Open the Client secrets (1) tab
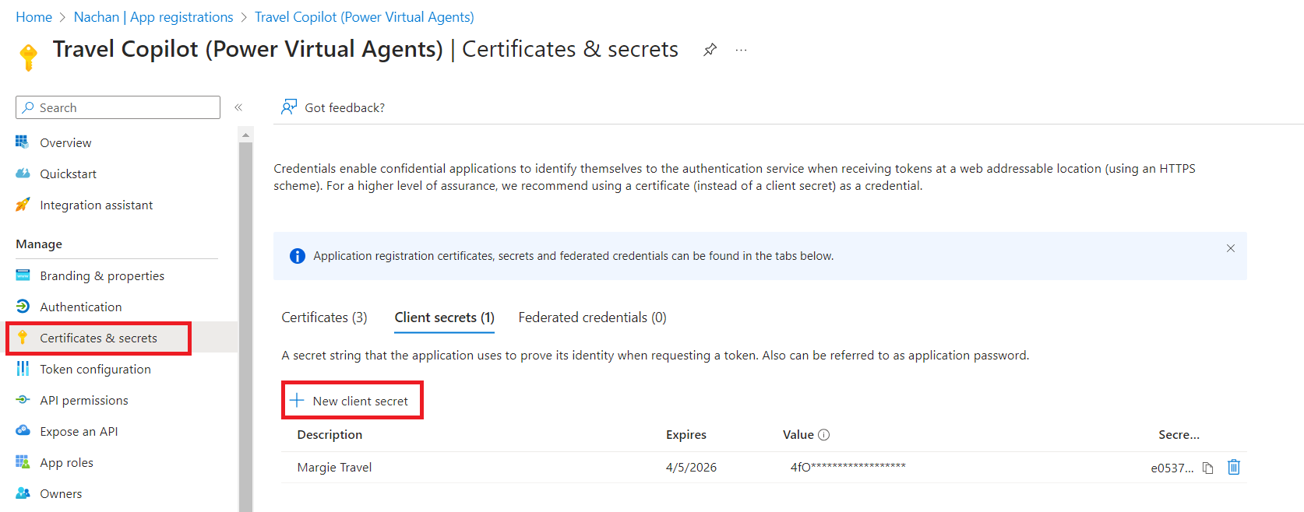The height and width of the screenshot is (512, 1304). 444,317
